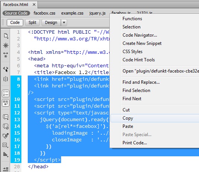Click the </head> tag on line 20
The height and width of the screenshot is (172, 199).
pyautogui.click(x=38, y=166)
